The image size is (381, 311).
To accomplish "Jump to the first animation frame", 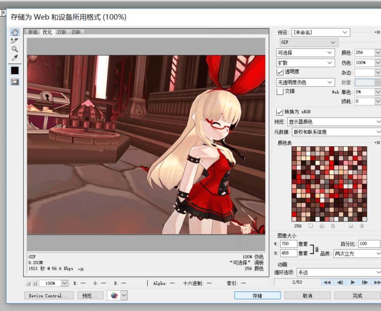I will tap(327, 282).
